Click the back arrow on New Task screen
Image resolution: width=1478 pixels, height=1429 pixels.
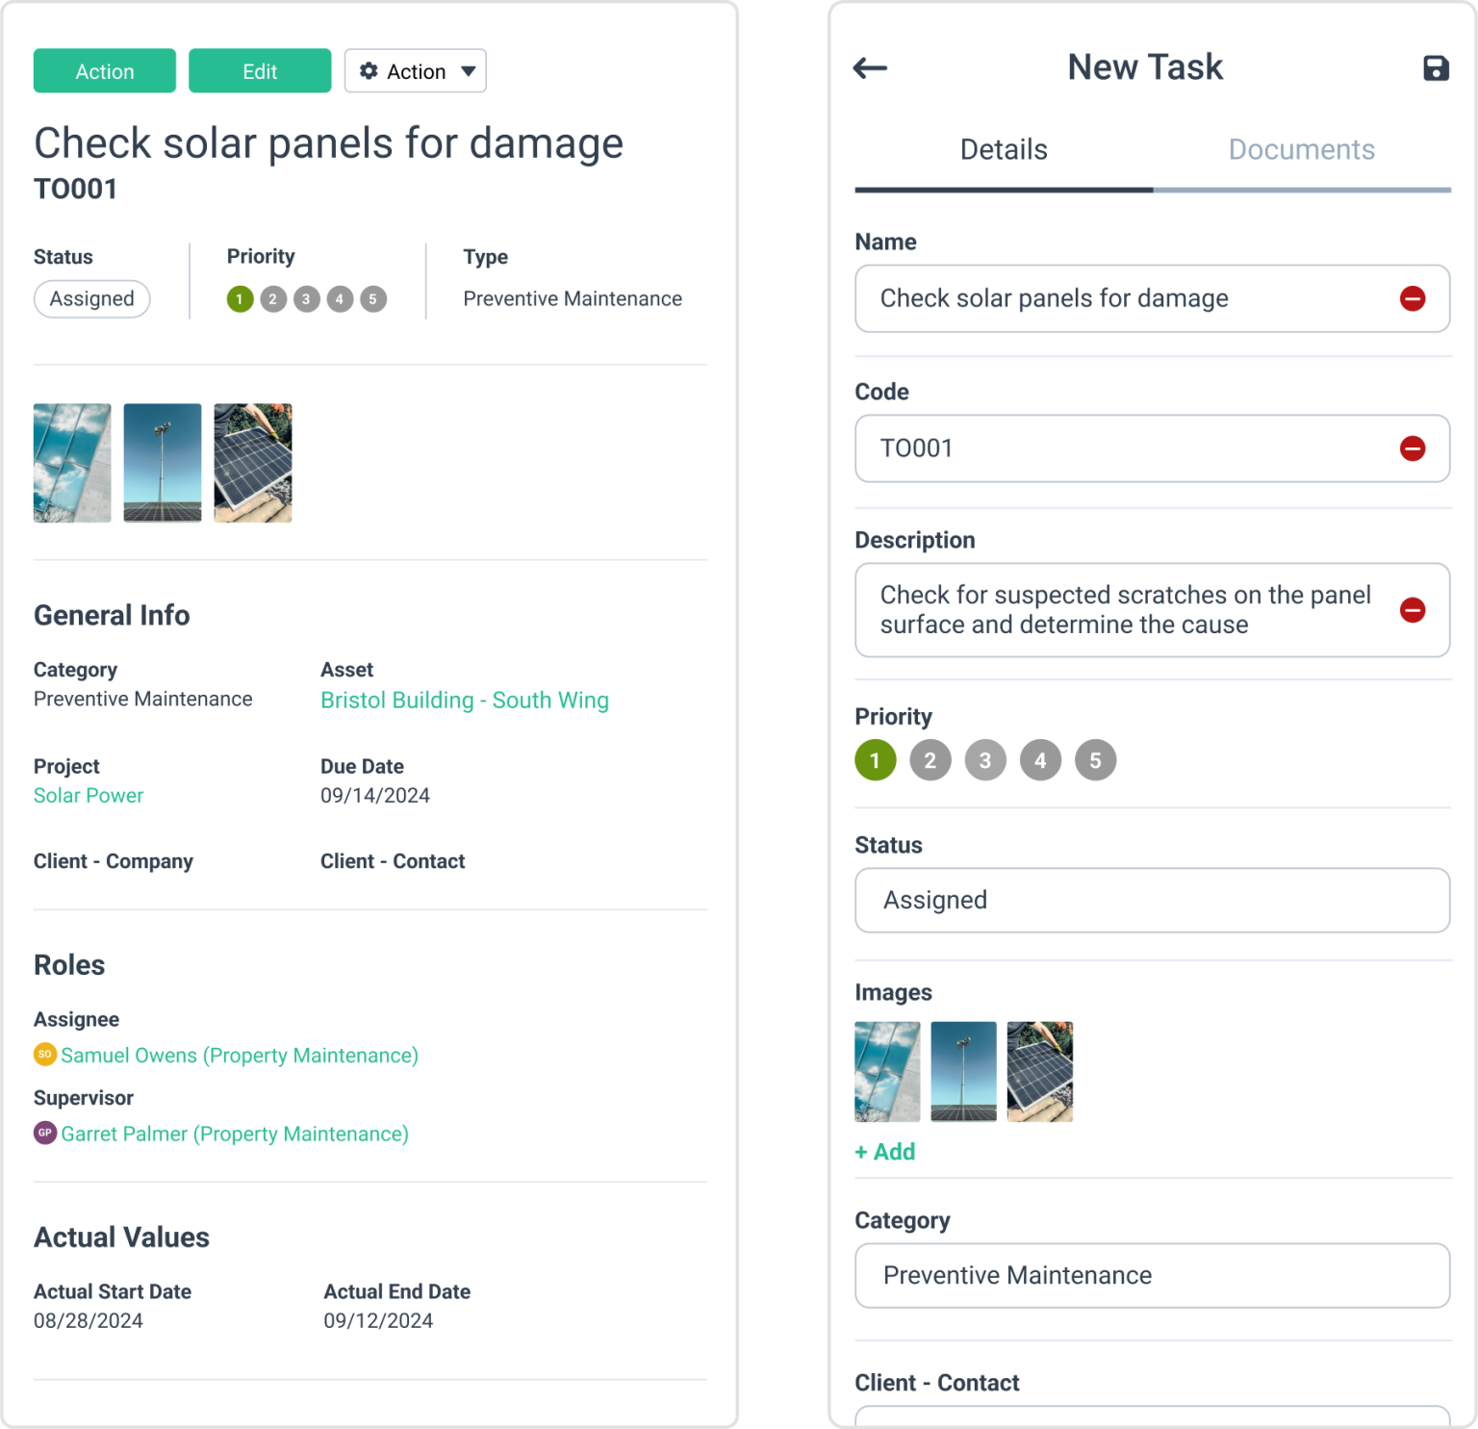(871, 66)
